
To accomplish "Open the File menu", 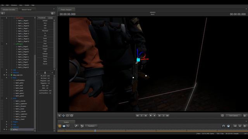I will point(3,5).
